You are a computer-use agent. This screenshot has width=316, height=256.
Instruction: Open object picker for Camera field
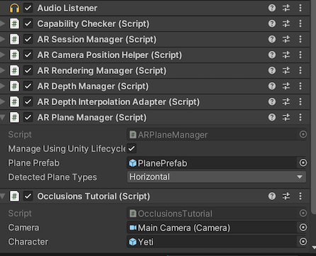tap(303, 228)
